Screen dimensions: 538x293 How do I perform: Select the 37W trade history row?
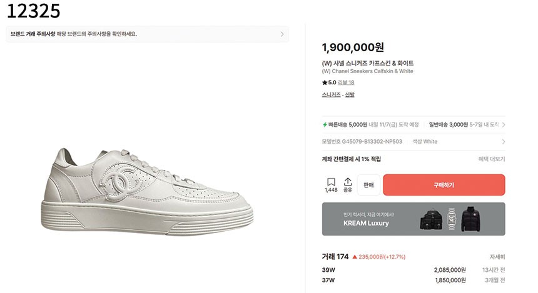click(x=413, y=280)
